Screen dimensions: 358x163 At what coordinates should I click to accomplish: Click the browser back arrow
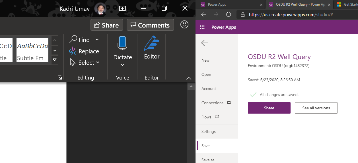pyautogui.click(x=203, y=14)
